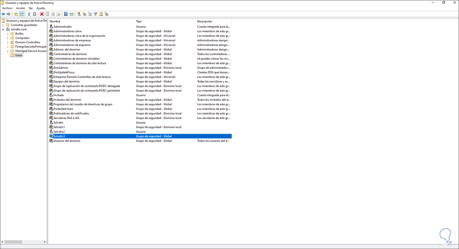Toggle the show/hide action pane icon
The height and width of the screenshot is (249, 459).
72,14
